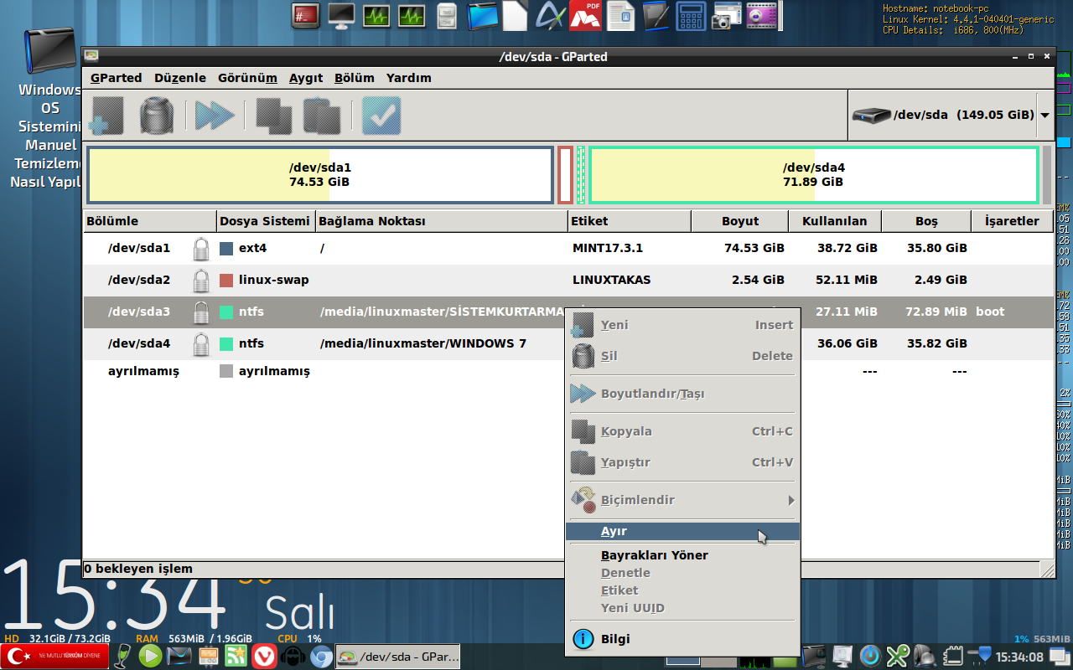The image size is (1073, 670).
Task: Select the /dev/sda4 block in the disk map
Action: coord(814,175)
